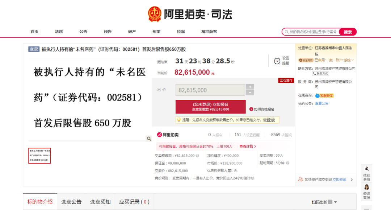Zoom image using magnifier icon under picture
The width and height of the screenshot is (391, 210).
pos(149,139)
